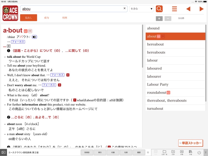The height and width of the screenshot is (156, 208).
Task: Click the 前 part-of-speech icon
Action: [x=9, y=46]
